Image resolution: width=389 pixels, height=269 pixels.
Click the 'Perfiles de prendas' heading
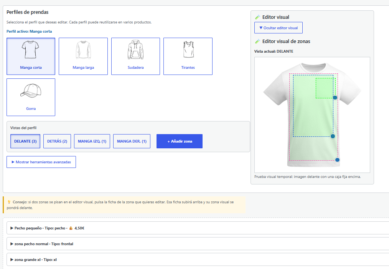[28, 12]
